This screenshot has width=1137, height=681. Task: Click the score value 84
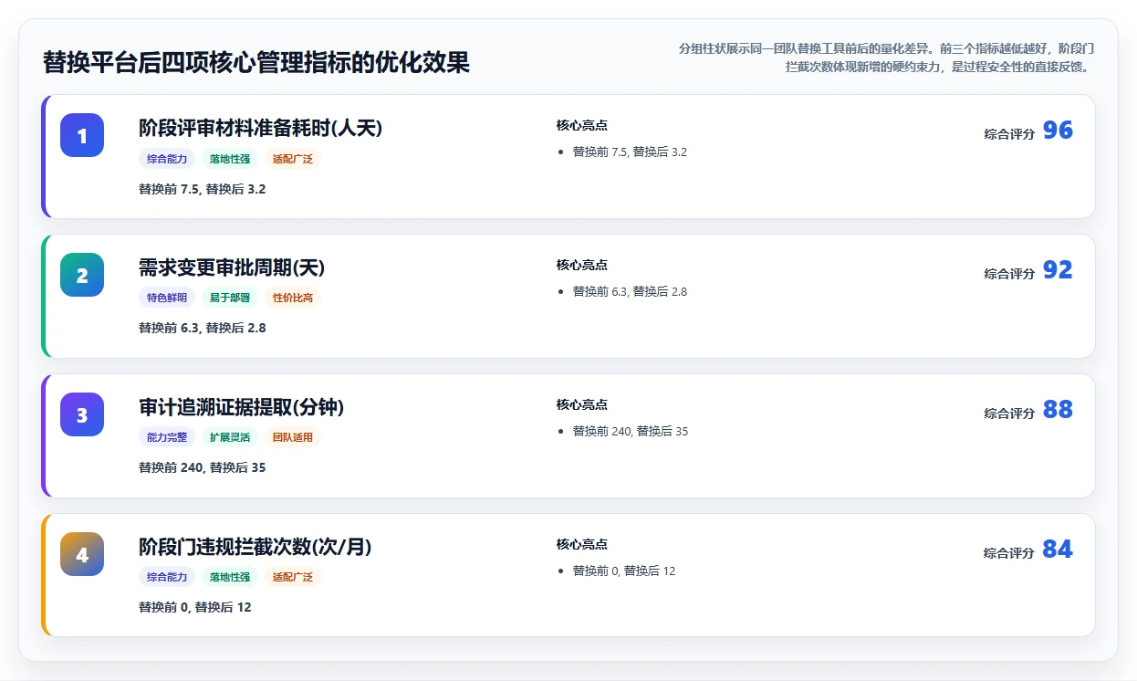(x=1058, y=550)
